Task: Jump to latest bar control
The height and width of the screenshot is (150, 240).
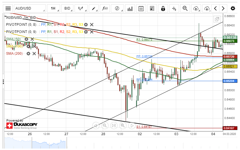Action: [x=114, y=126]
